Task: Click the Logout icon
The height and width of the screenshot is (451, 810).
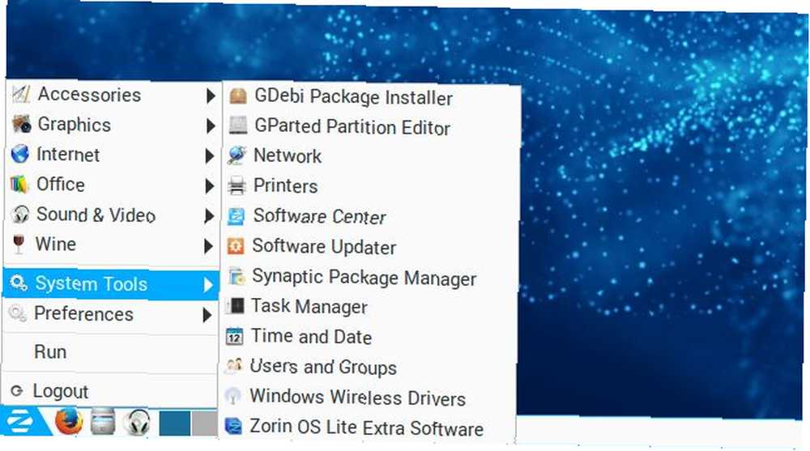Action: (x=16, y=391)
